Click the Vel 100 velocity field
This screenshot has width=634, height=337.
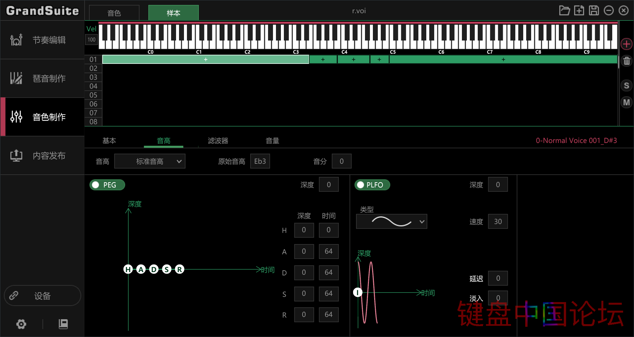tap(91, 40)
